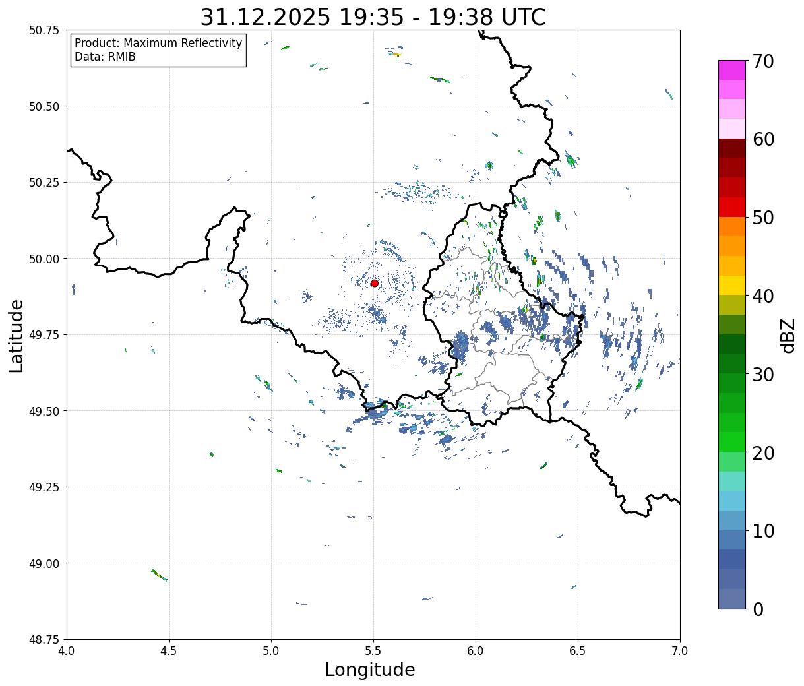Image resolution: width=804 pixels, height=686 pixels.
Task: Click the bright green colorbar segment above 20
Action: tap(732, 442)
